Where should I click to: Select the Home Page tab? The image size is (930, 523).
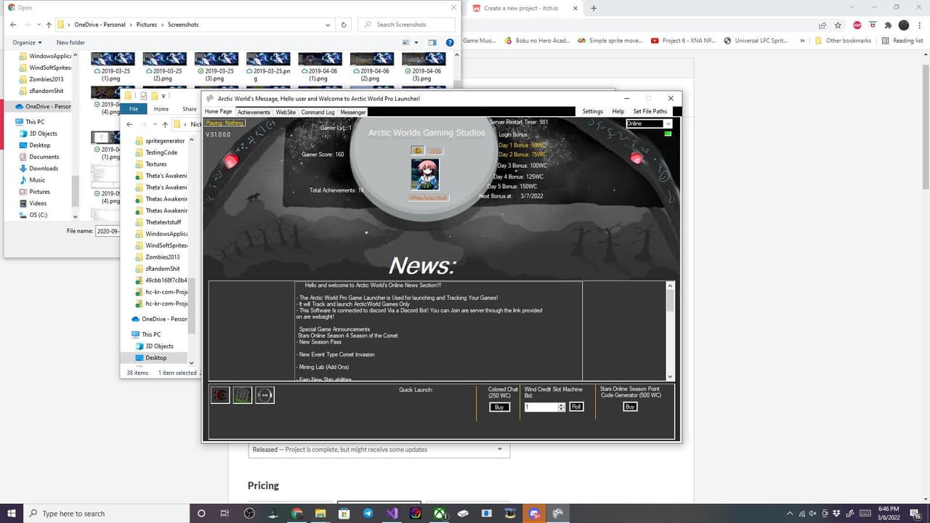[x=218, y=112]
